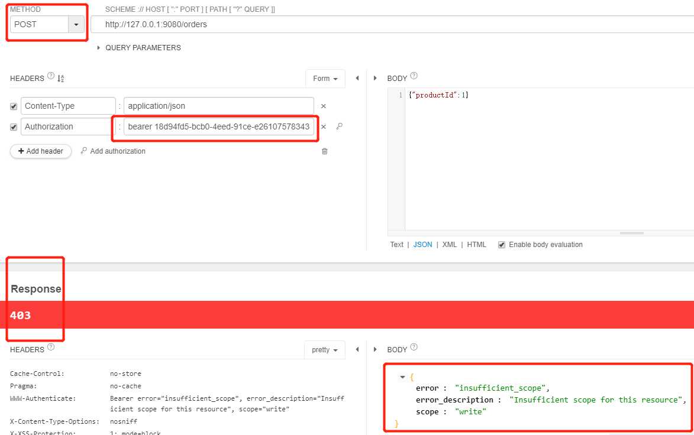Select the "insufficient_scope" error value
The height and width of the screenshot is (435, 694).
click(x=501, y=388)
